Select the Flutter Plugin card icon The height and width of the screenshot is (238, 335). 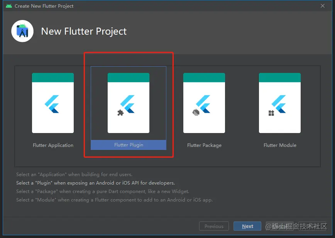(129, 103)
